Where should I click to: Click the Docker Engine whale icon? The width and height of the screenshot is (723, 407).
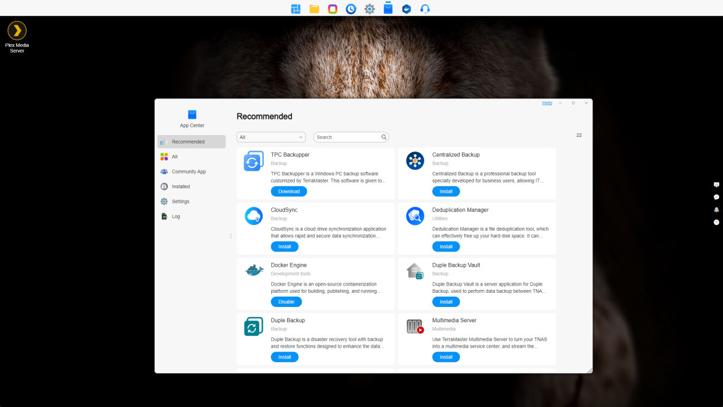[x=254, y=270]
